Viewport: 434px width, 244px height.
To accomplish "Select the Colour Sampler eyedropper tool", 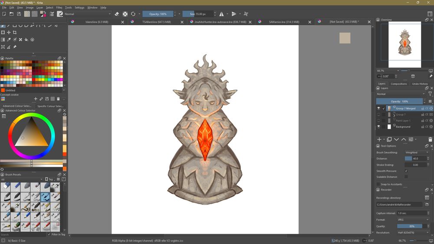I will pyautogui.click(x=9, y=39).
